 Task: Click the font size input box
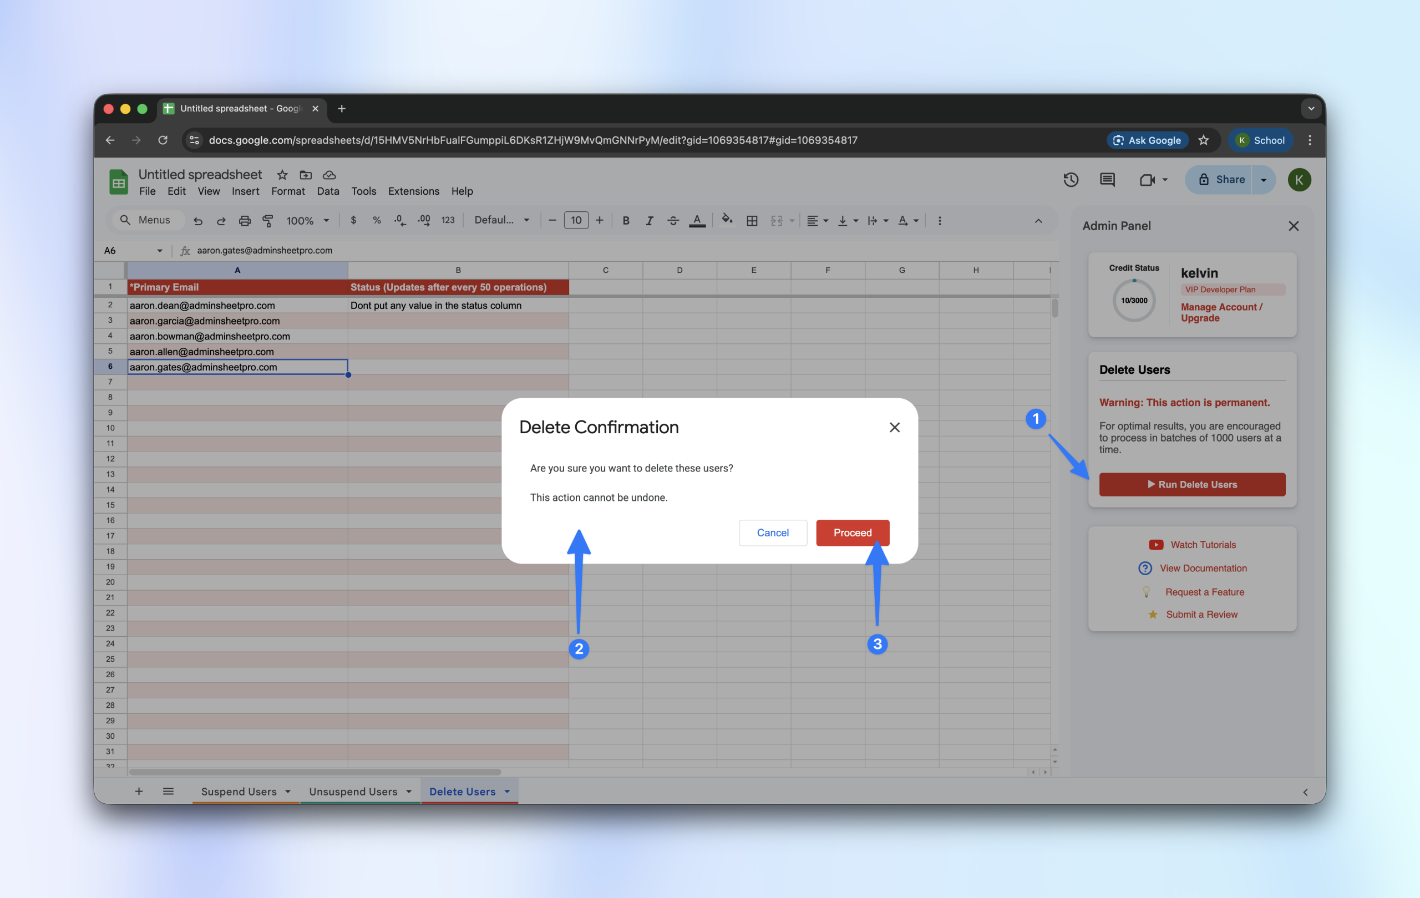pos(576,220)
